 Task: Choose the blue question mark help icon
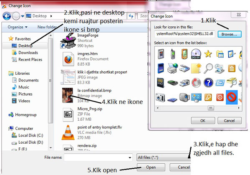[208, 83]
